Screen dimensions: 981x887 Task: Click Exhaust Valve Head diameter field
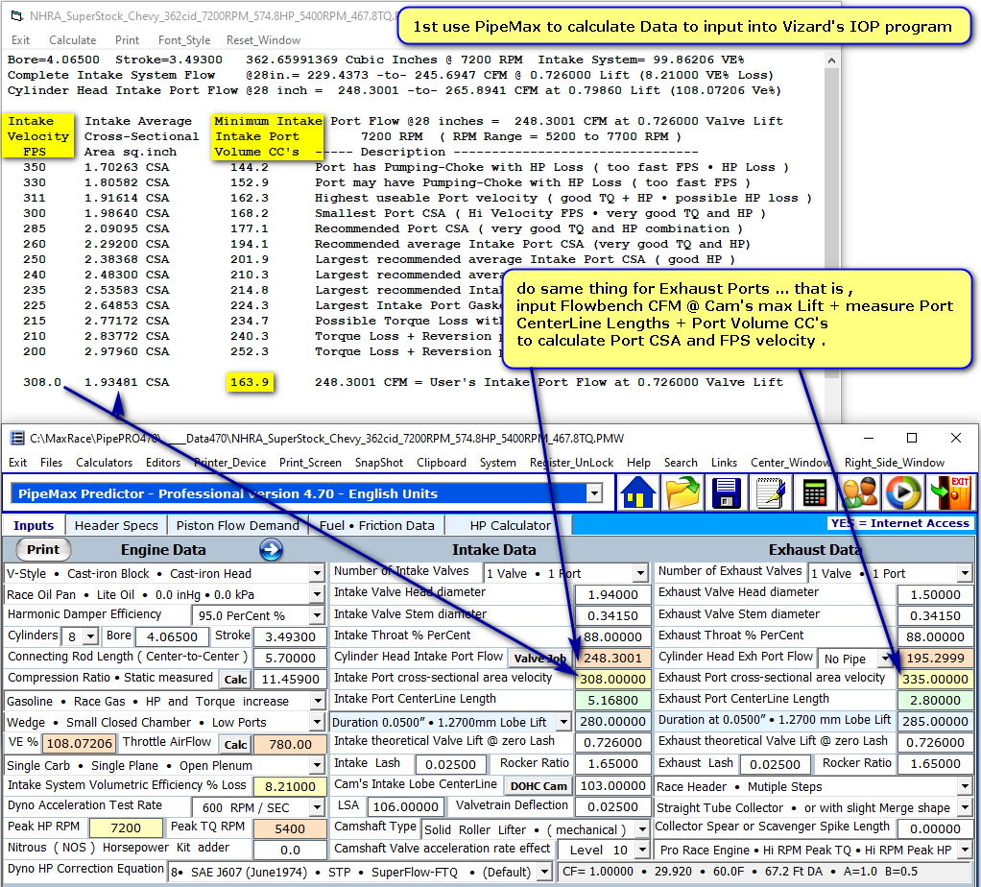click(935, 595)
